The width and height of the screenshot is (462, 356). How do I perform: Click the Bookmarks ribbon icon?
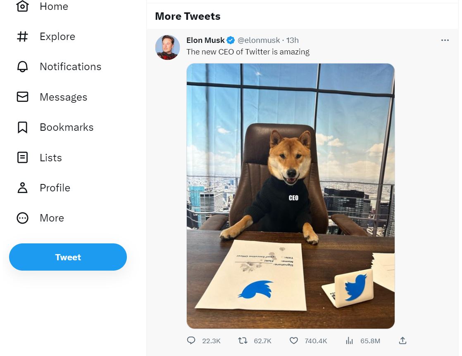pyautogui.click(x=22, y=127)
